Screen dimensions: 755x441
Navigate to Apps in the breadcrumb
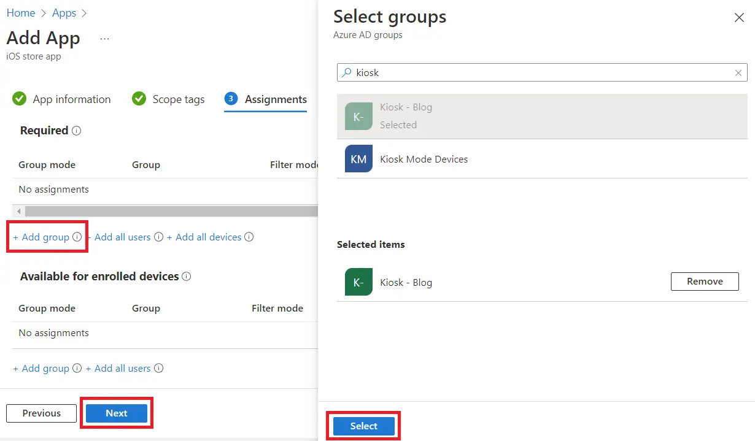coord(64,13)
